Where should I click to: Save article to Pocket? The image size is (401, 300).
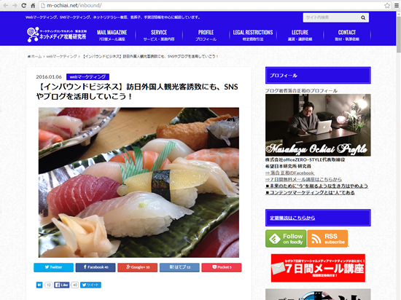pos(222,267)
